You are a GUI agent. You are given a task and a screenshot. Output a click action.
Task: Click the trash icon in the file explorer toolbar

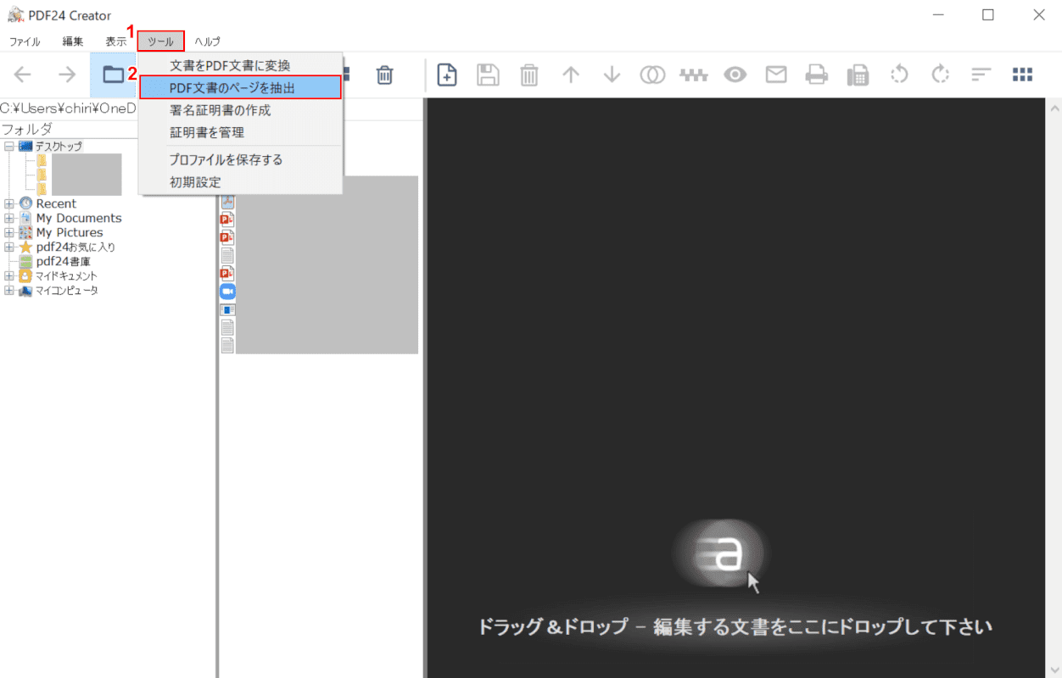pyautogui.click(x=384, y=75)
